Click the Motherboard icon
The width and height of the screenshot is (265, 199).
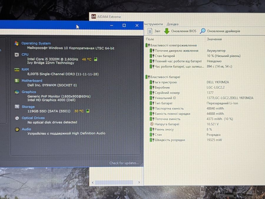click(17, 81)
